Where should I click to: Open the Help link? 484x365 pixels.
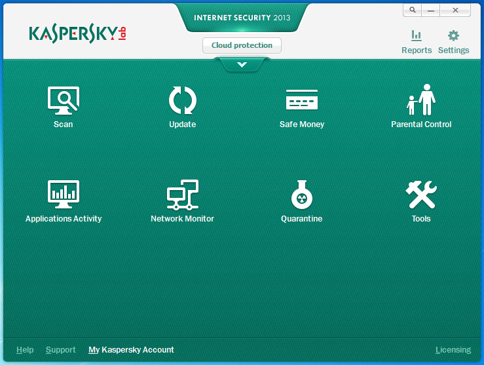(25, 349)
